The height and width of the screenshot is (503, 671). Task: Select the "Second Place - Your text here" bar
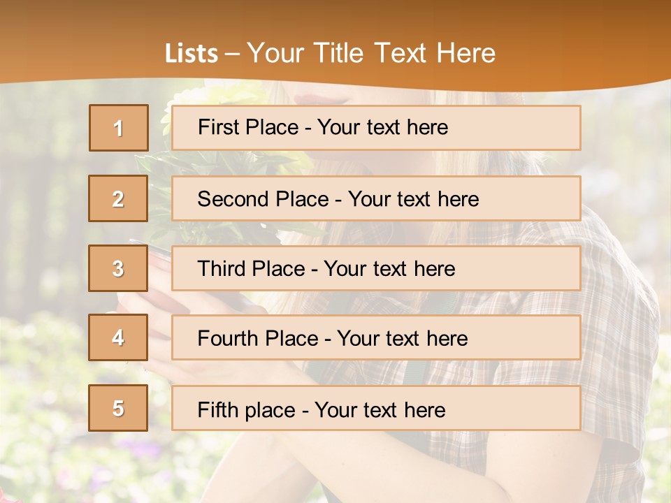[x=376, y=198]
